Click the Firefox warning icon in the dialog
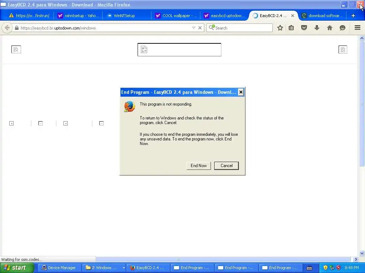 (129, 106)
